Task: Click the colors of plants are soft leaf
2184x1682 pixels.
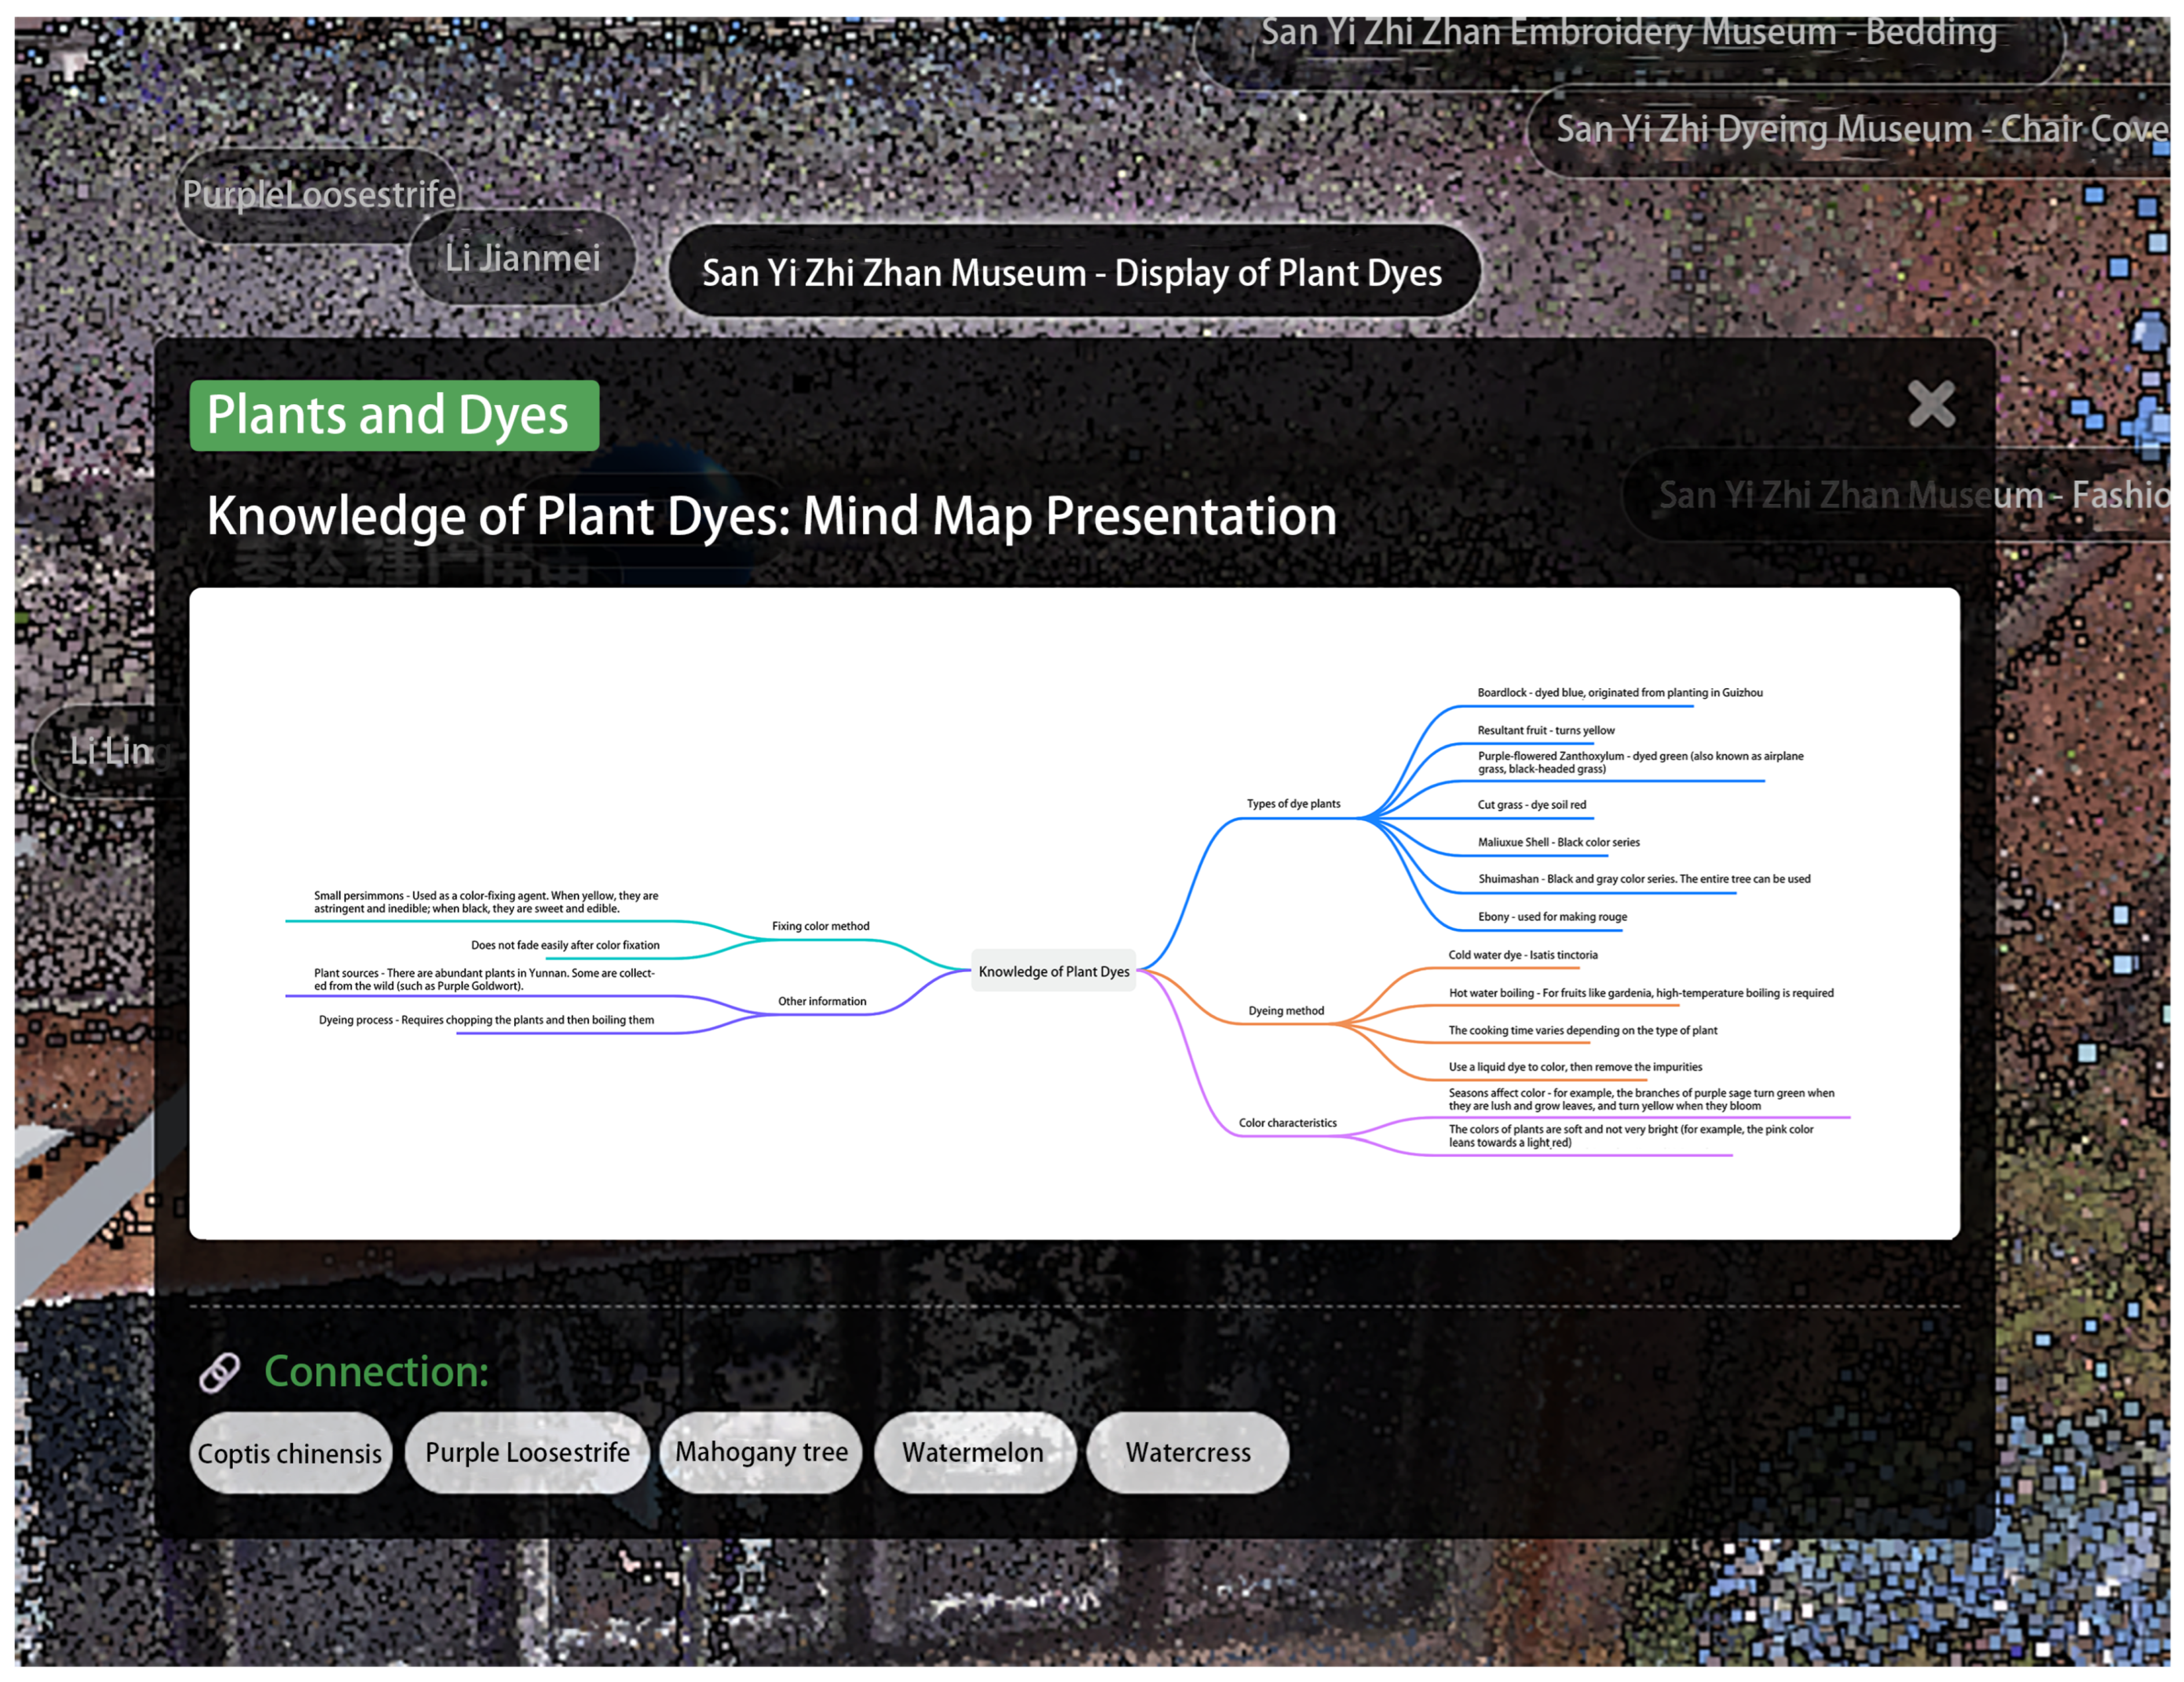Action: (x=1630, y=1136)
